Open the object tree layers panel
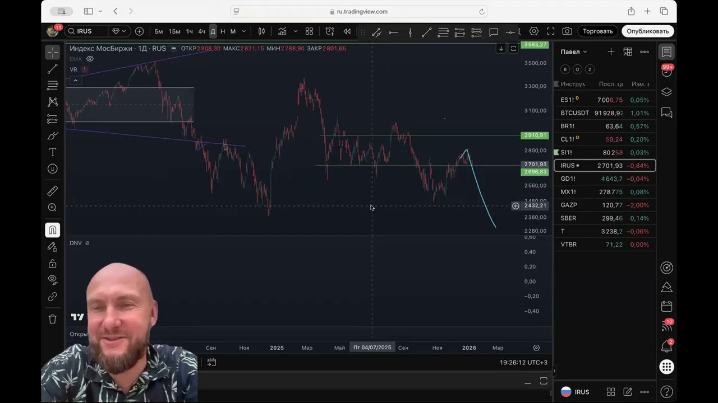 (666, 92)
